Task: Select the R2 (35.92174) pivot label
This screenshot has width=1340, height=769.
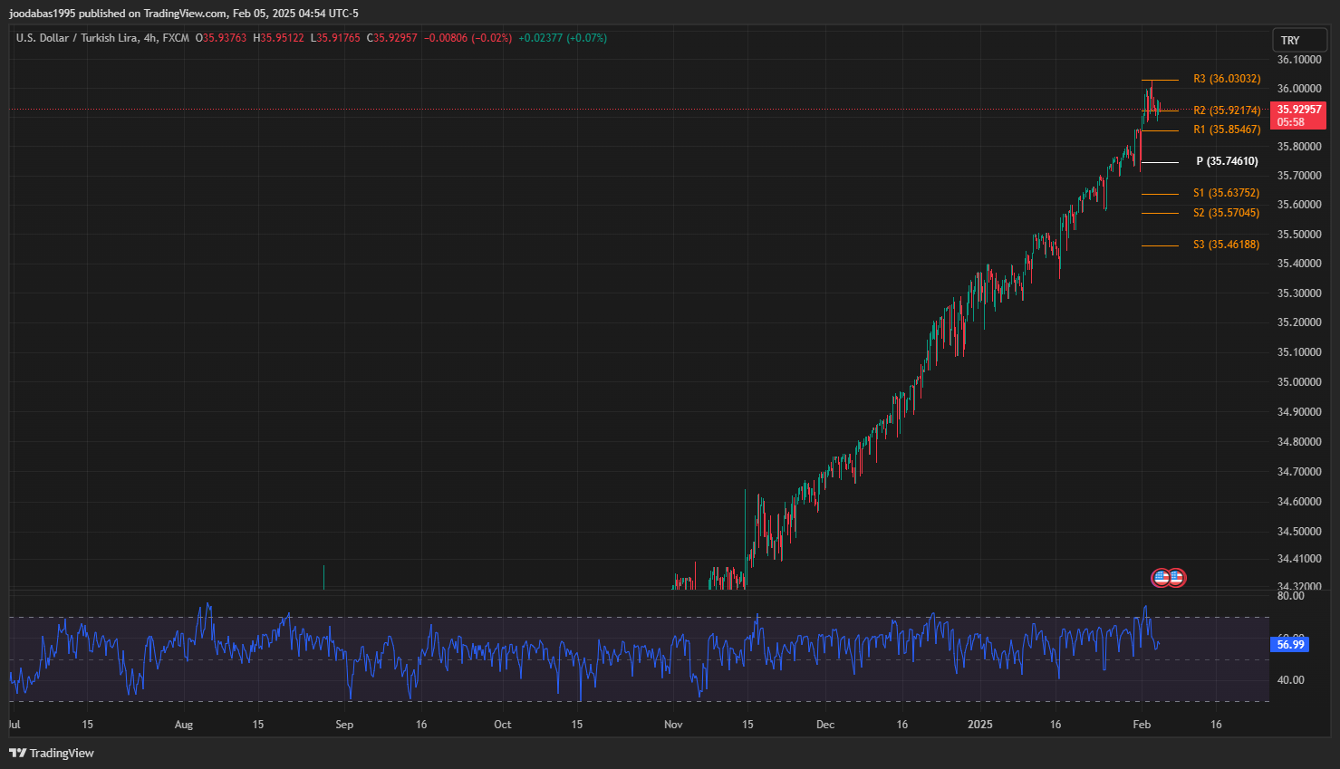Action: coord(1227,111)
